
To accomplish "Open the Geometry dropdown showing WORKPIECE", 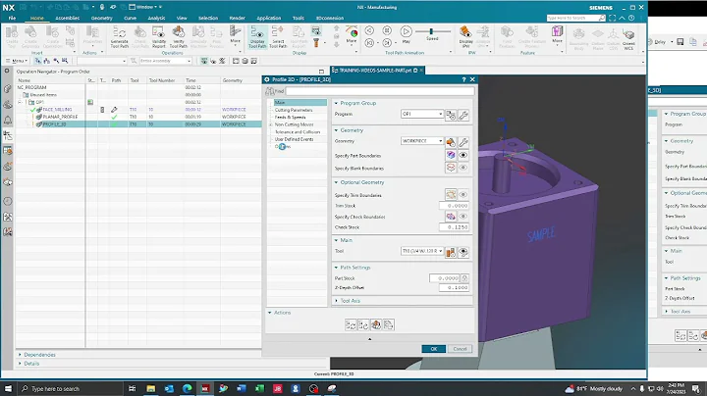I will point(421,141).
